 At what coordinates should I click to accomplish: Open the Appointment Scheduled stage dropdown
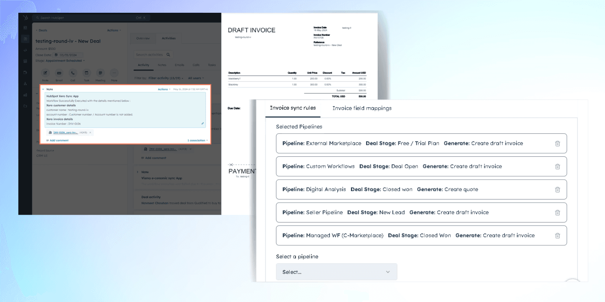65,61
